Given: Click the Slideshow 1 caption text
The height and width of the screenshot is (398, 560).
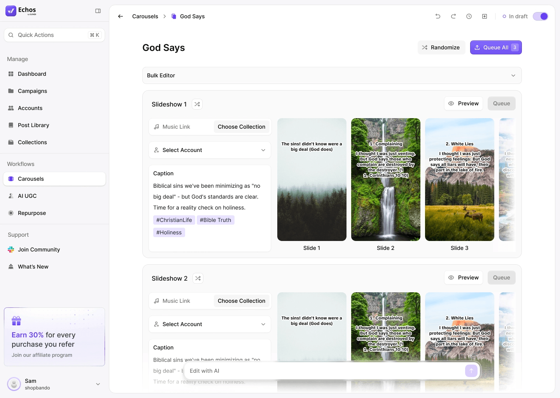Looking at the screenshot, I should [207, 197].
